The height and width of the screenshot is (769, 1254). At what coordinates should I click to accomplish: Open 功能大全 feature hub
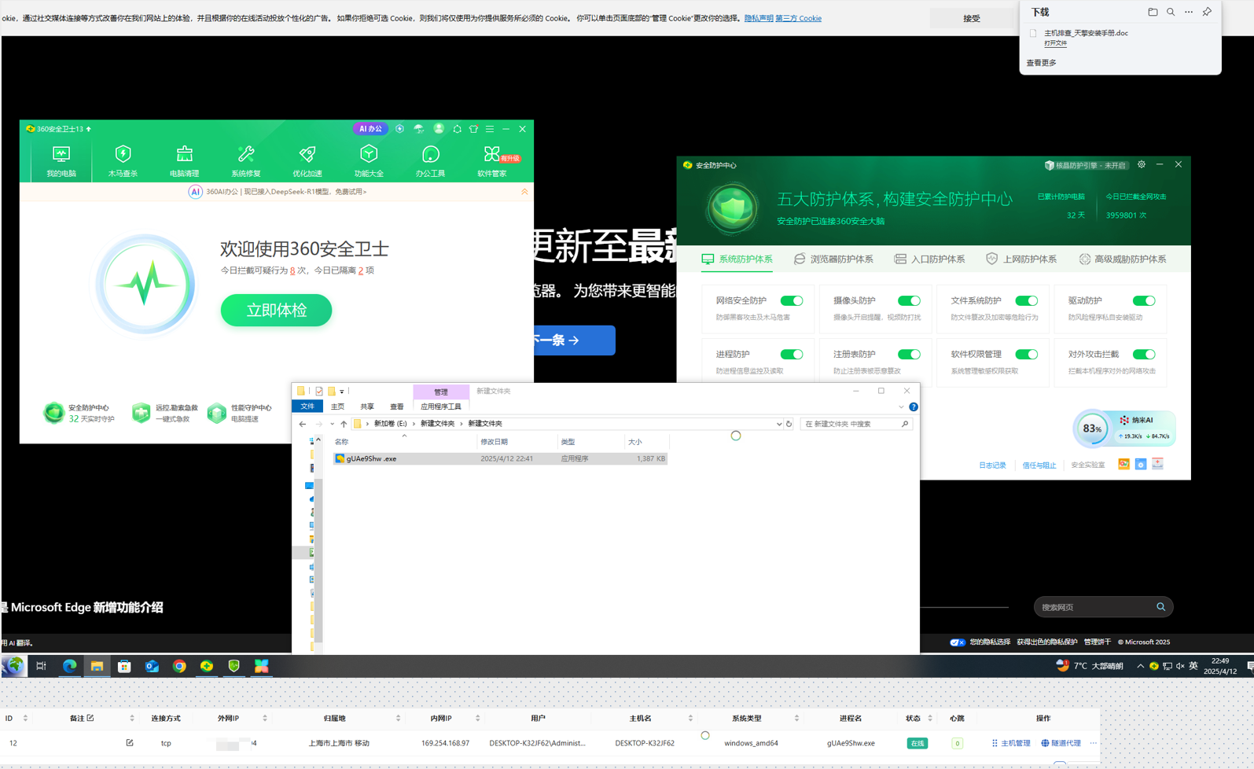coord(369,161)
